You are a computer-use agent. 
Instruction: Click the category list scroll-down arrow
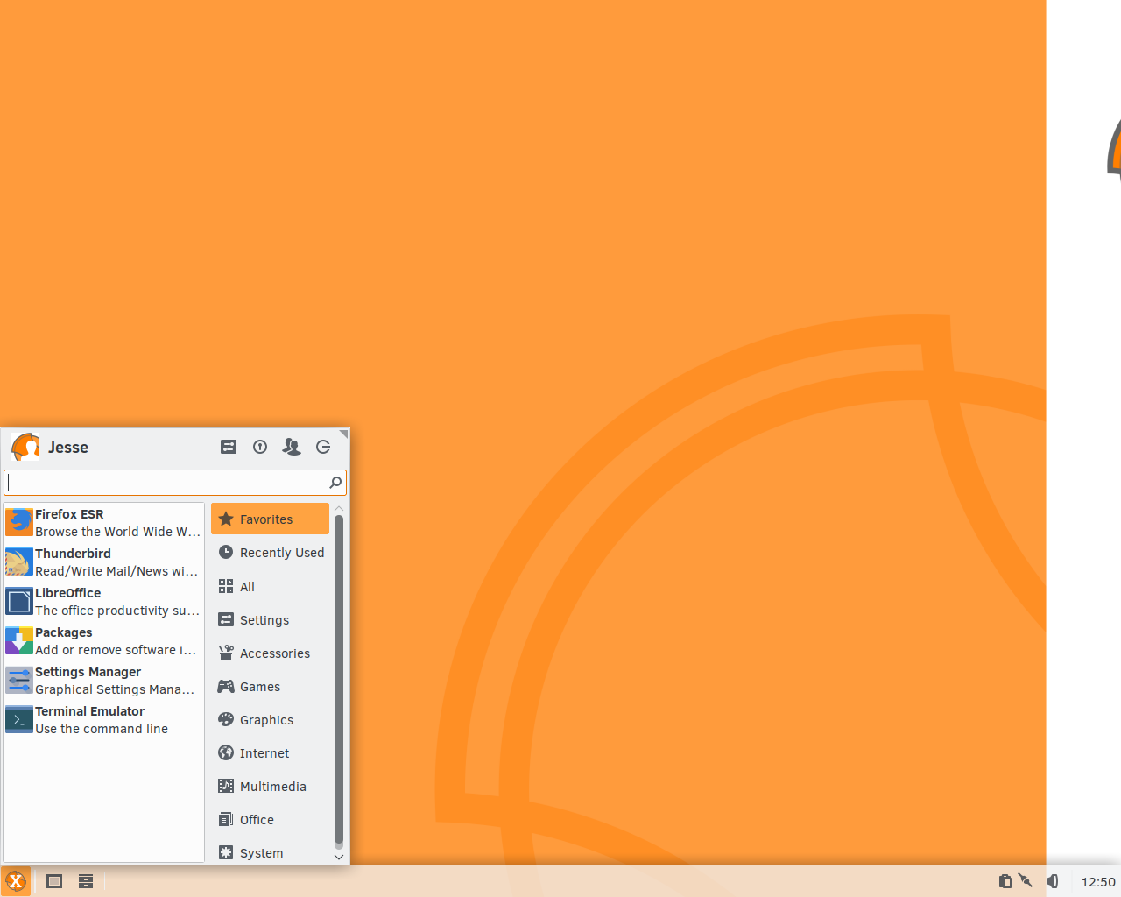339,857
